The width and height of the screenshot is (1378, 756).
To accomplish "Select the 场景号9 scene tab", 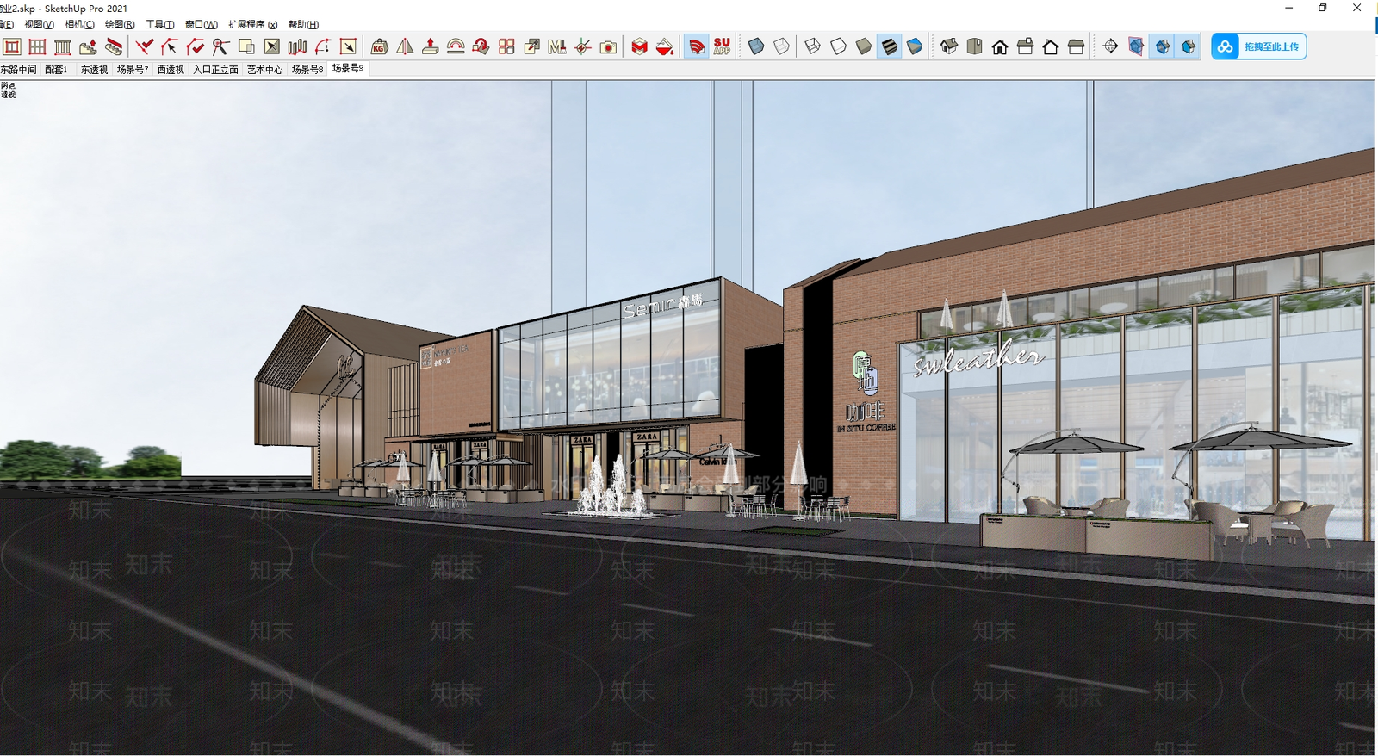I will pyautogui.click(x=348, y=68).
